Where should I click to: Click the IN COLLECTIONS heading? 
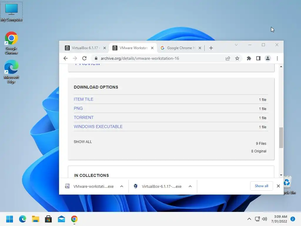[91, 175]
